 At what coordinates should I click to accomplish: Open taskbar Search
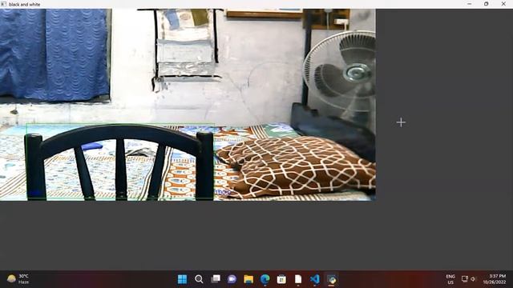click(x=199, y=279)
